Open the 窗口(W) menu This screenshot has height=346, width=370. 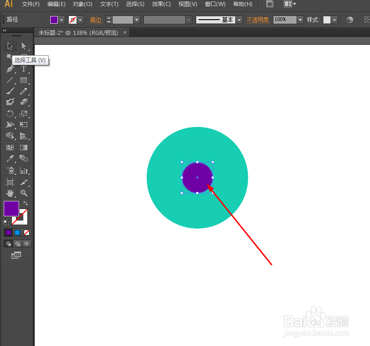(x=215, y=4)
